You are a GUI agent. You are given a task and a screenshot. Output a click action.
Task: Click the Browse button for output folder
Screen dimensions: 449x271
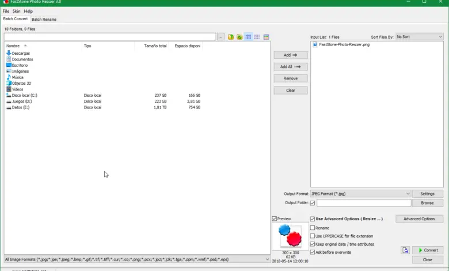(x=428, y=203)
